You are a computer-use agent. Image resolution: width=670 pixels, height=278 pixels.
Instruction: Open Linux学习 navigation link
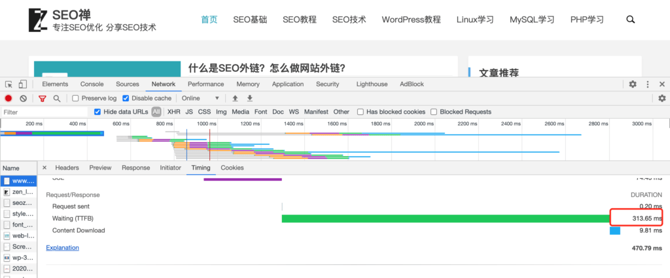coord(475,20)
